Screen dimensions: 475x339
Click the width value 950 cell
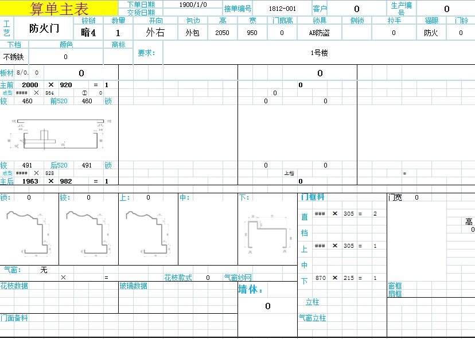pyautogui.click(x=252, y=33)
